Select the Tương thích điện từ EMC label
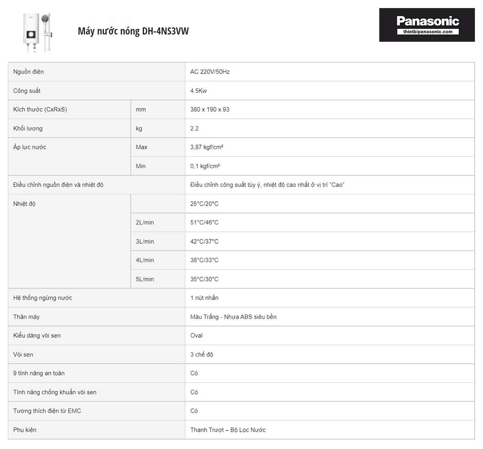483x449 pixels. click(47, 411)
